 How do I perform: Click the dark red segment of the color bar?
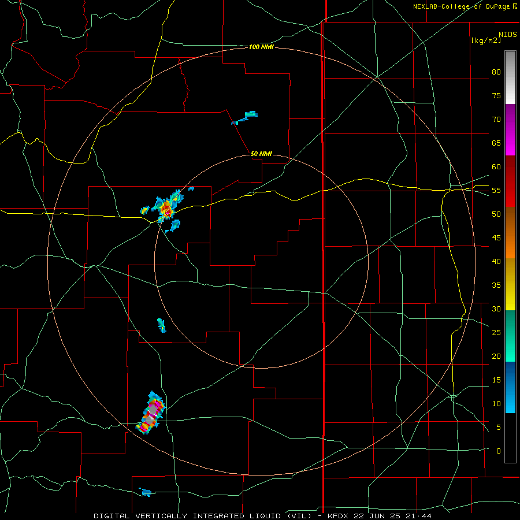pyautogui.click(x=510, y=181)
